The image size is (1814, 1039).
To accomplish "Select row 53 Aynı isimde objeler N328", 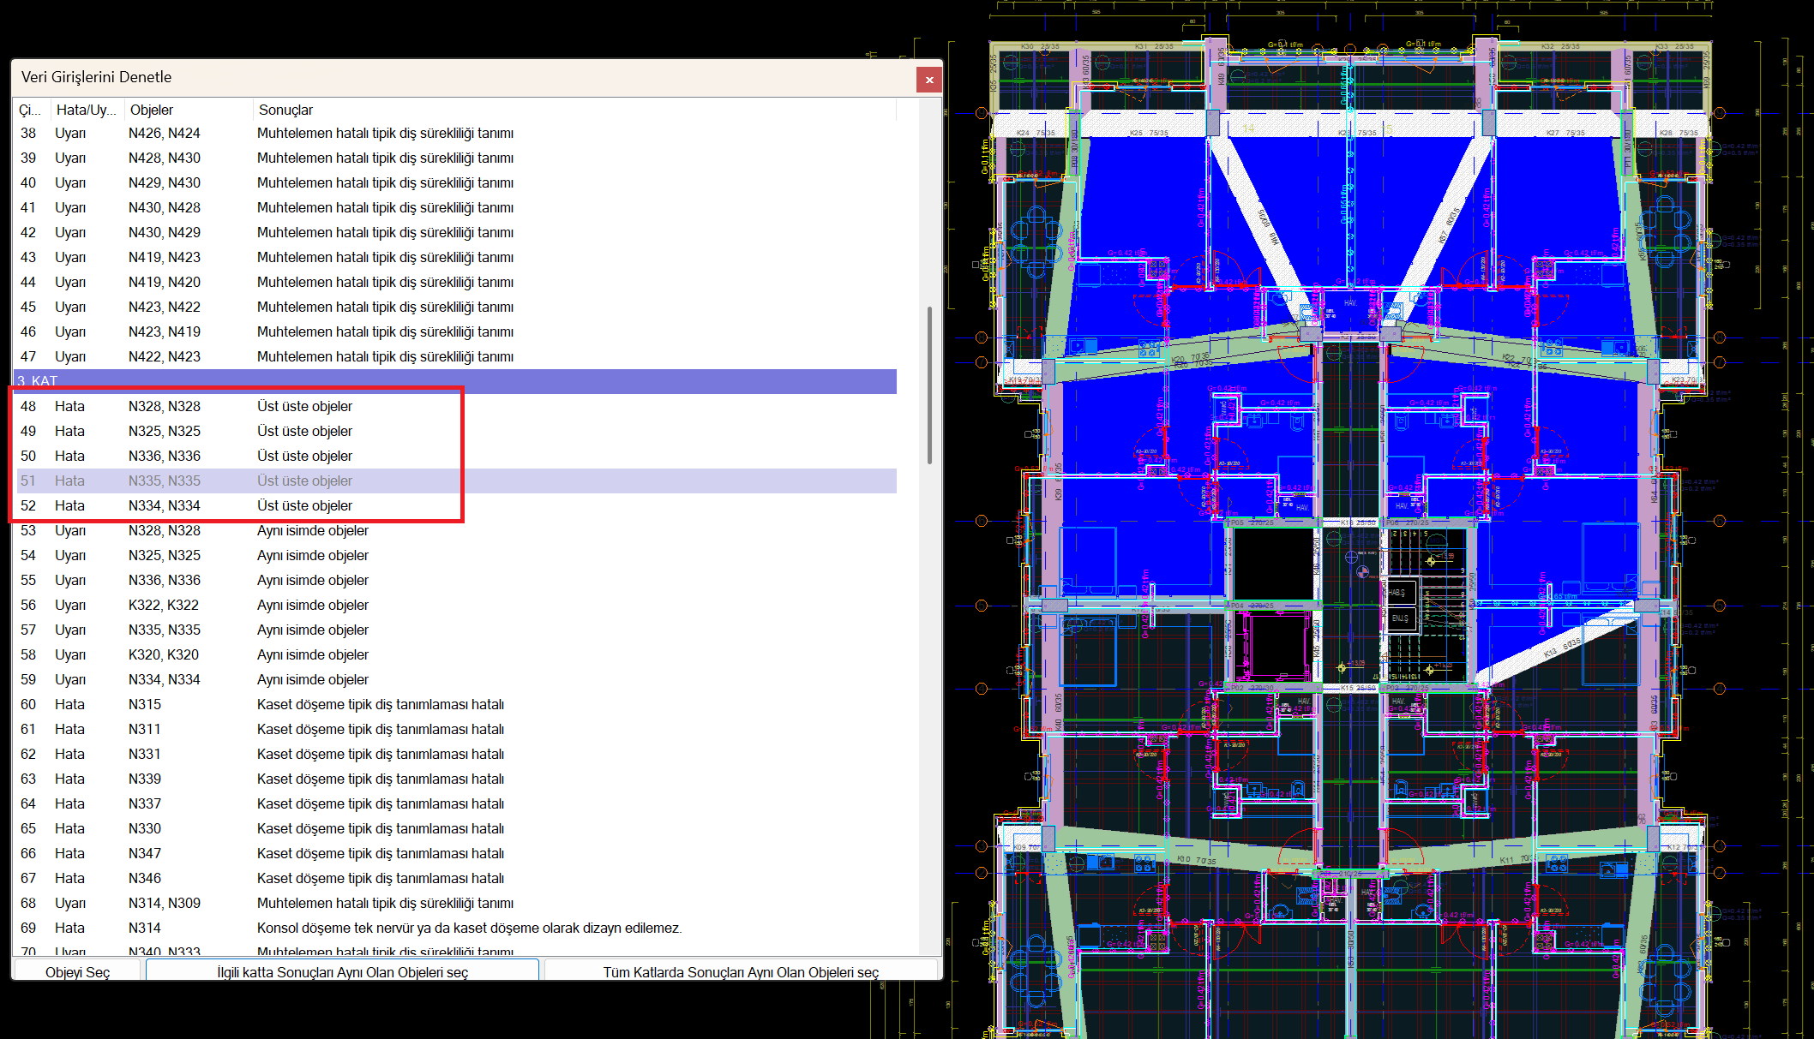I will [165, 530].
